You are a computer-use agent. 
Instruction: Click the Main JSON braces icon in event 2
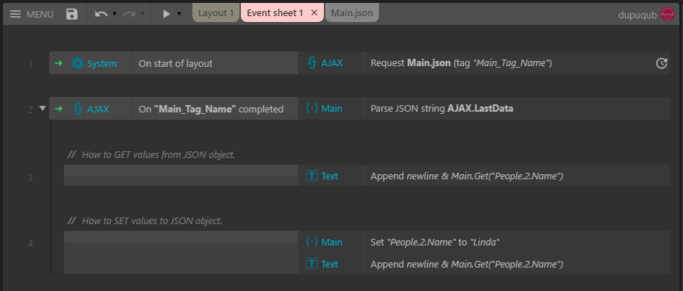pyautogui.click(x=312, y=108)
